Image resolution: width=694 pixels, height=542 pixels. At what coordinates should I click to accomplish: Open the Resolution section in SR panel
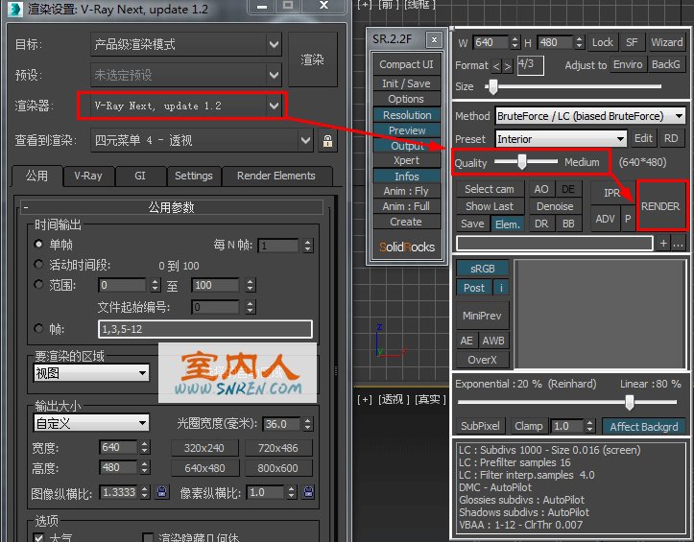click(x=407, y=115)
